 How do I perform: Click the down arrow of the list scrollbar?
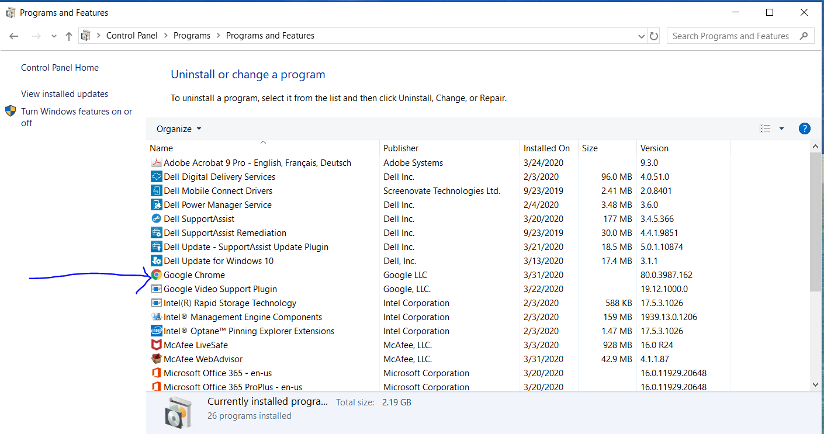pos(816,384)
